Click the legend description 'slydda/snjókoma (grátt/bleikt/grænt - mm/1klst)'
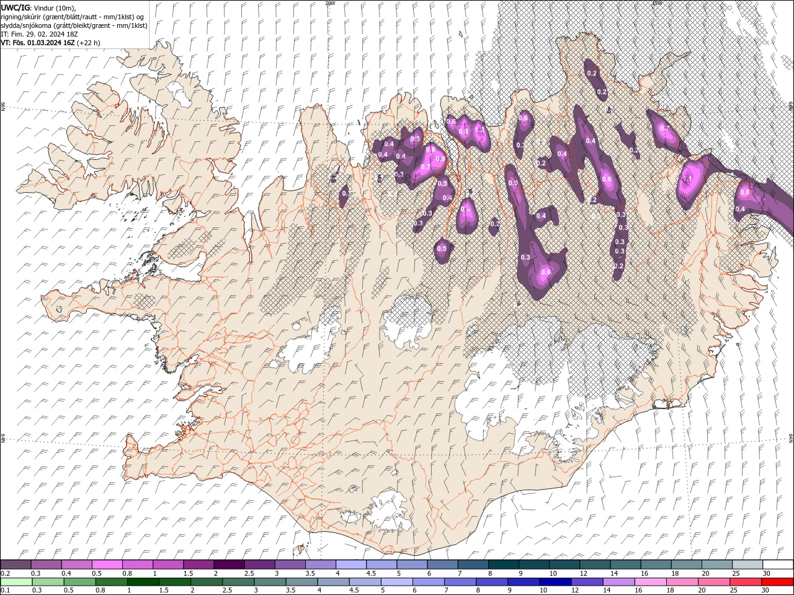This screenshot has width=794, height=595. point(74,25)
